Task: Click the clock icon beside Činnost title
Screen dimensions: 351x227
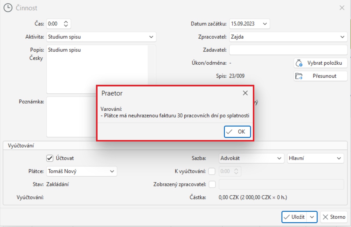Action: tap(7, 7)
